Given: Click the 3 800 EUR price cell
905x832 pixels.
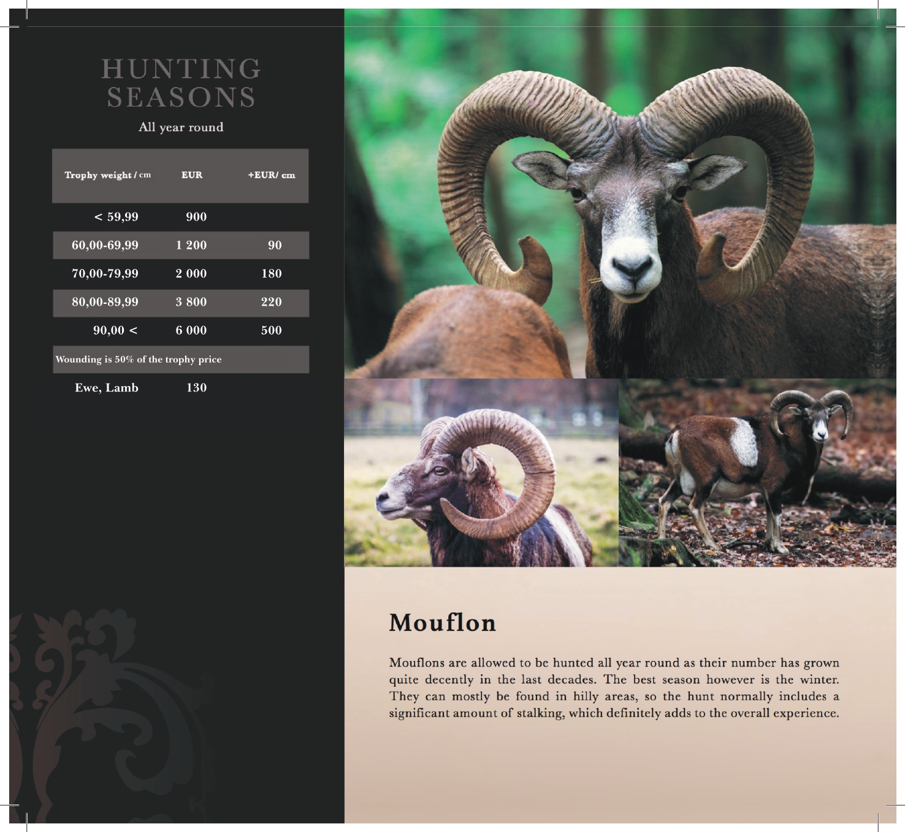Looking at the screenshot, I should pyautogui.click(x=191, y=302).
